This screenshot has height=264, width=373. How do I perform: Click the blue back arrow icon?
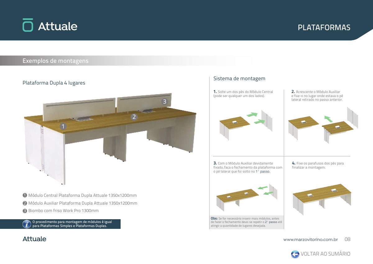(x=295, y=254)
